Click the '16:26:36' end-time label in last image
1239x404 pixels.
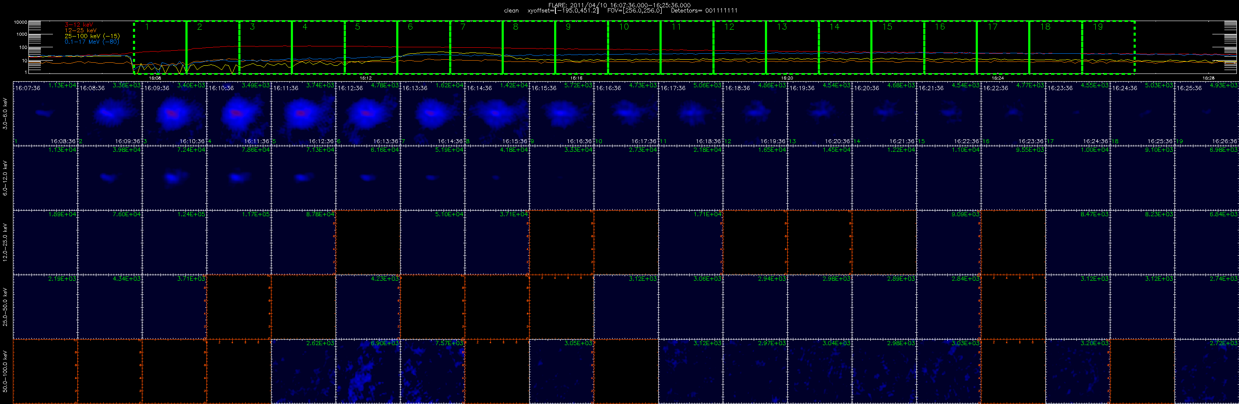pos(1224,141)
